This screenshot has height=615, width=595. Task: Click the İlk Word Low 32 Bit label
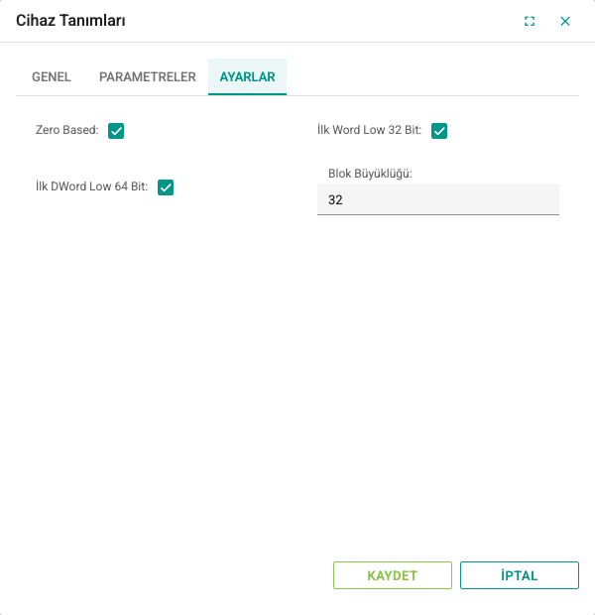(x=370, y=130)
